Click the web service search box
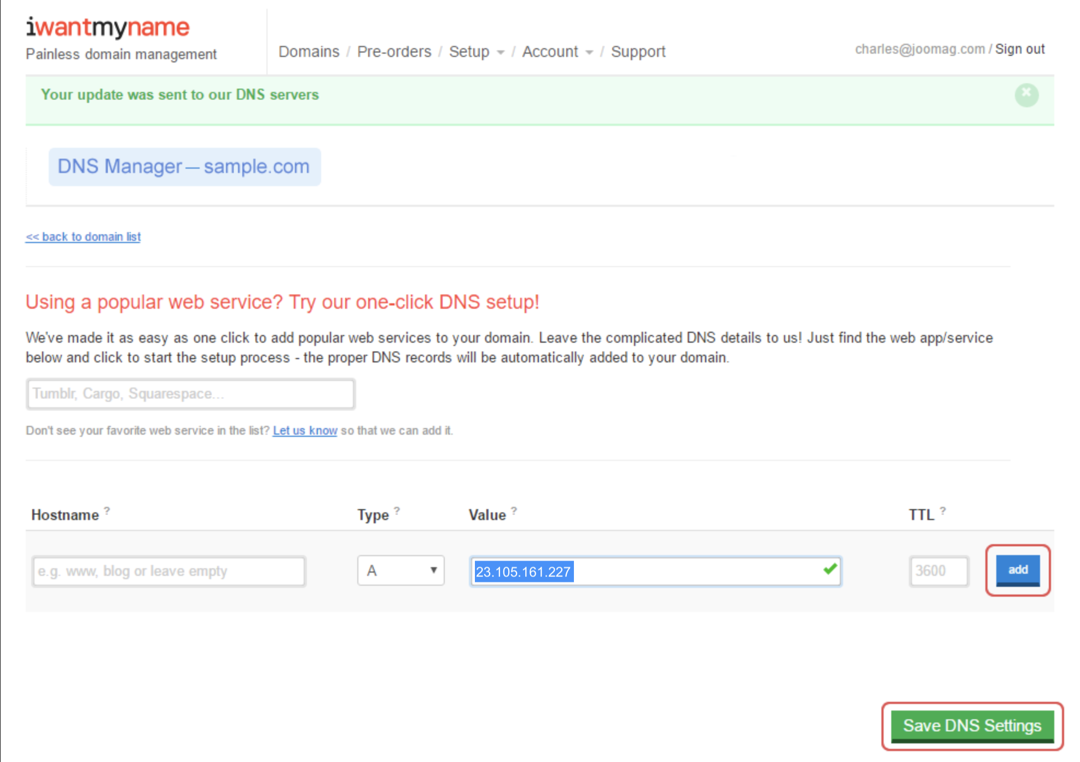This screenshot has height=762, width=1080. (190, 394)
